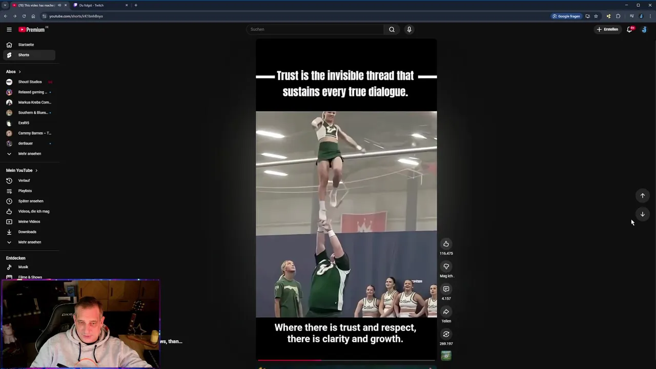Viewport: 656px width, 369px height.
Task: Open the Chrome three-dot menu
Action: (650, 16)
